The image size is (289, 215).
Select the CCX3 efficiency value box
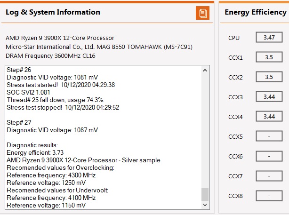click(269, 96)
